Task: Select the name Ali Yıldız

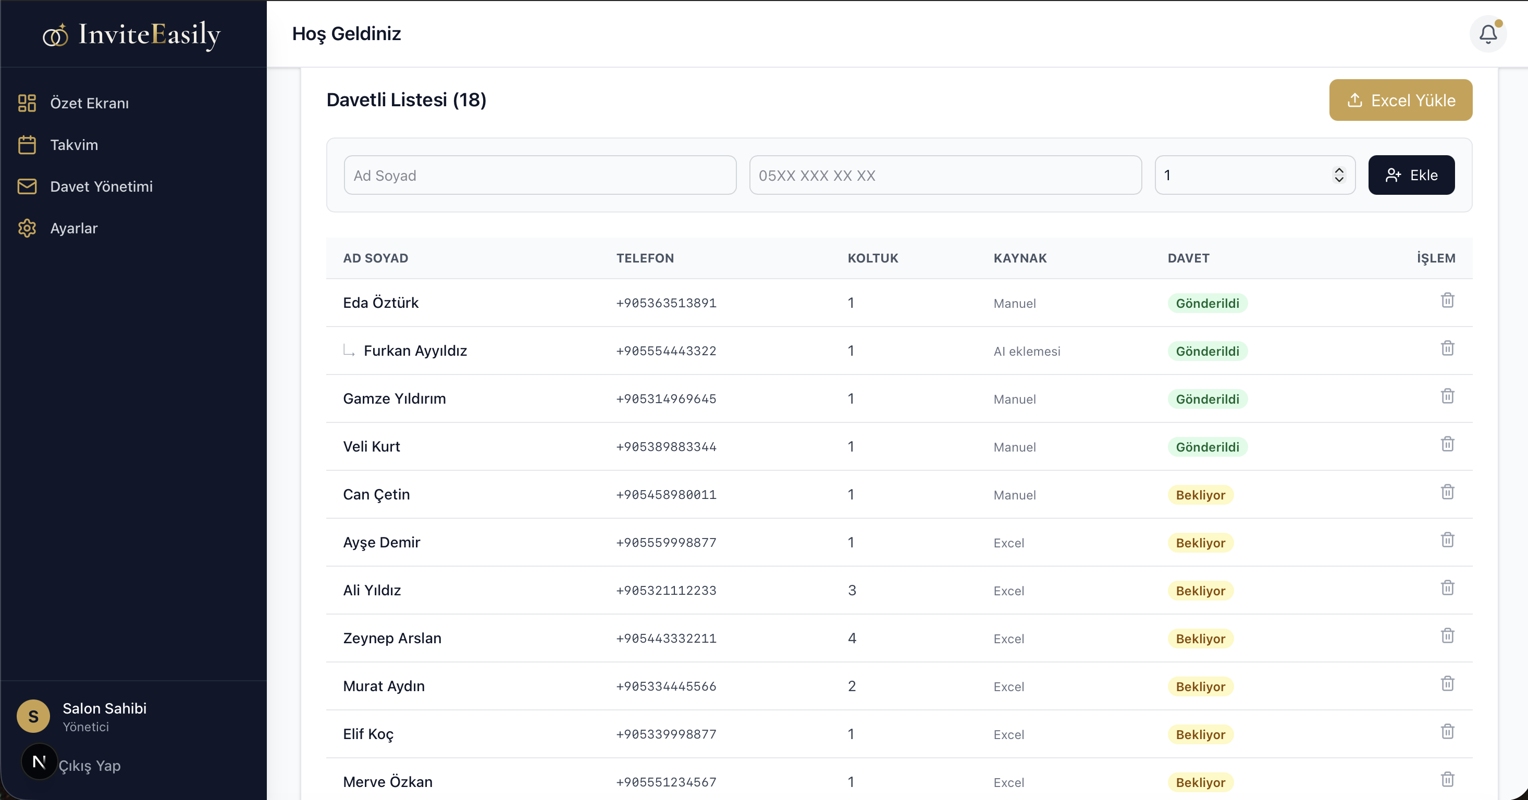Action: coord(372,591)
